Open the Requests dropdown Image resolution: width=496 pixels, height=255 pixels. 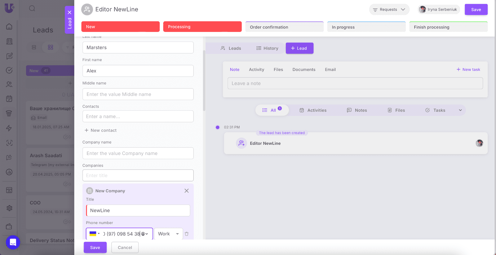point(389,10)
